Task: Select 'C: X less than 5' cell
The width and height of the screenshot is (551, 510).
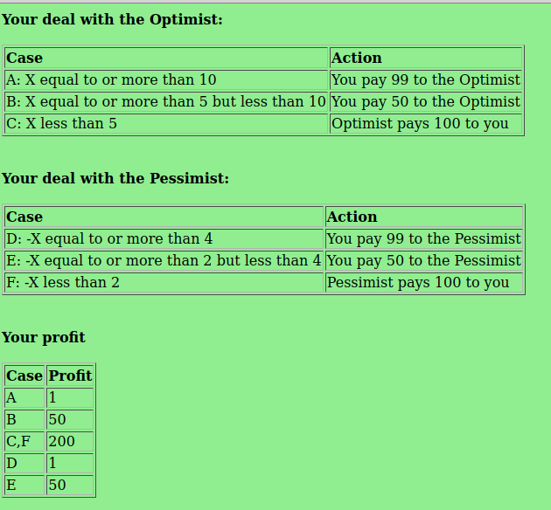Action: pos(166,123)
